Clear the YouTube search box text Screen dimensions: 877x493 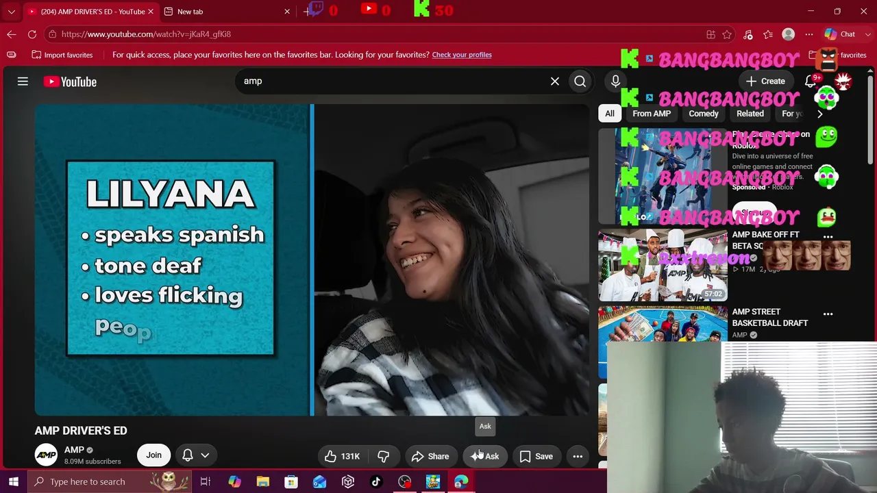click(x=555, y=81)
